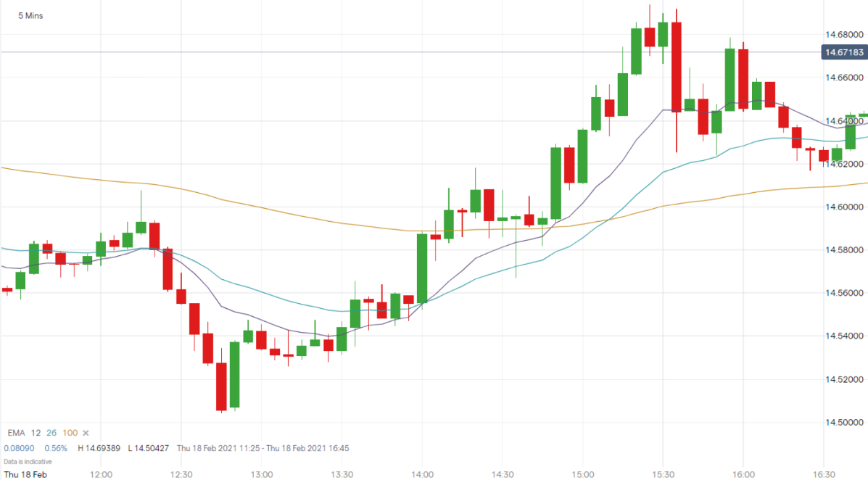Click the 13:00 time axis label
This screenshot has width=868, height=480.
click(x=262, y=474)
